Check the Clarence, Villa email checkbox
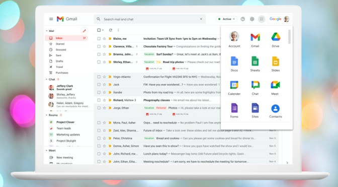Screen dimensions: 338x187 [99, 46]
